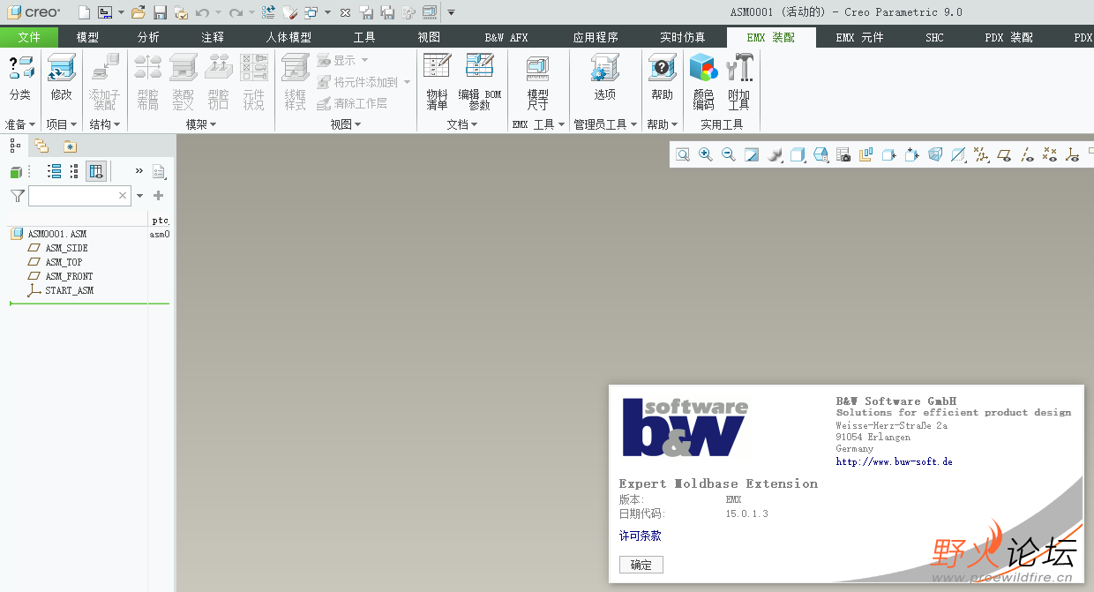The width and height of the screenshot is (1094, 592).
Task: Open 附加工具 additional tools
Action: (x=739, y=81)
